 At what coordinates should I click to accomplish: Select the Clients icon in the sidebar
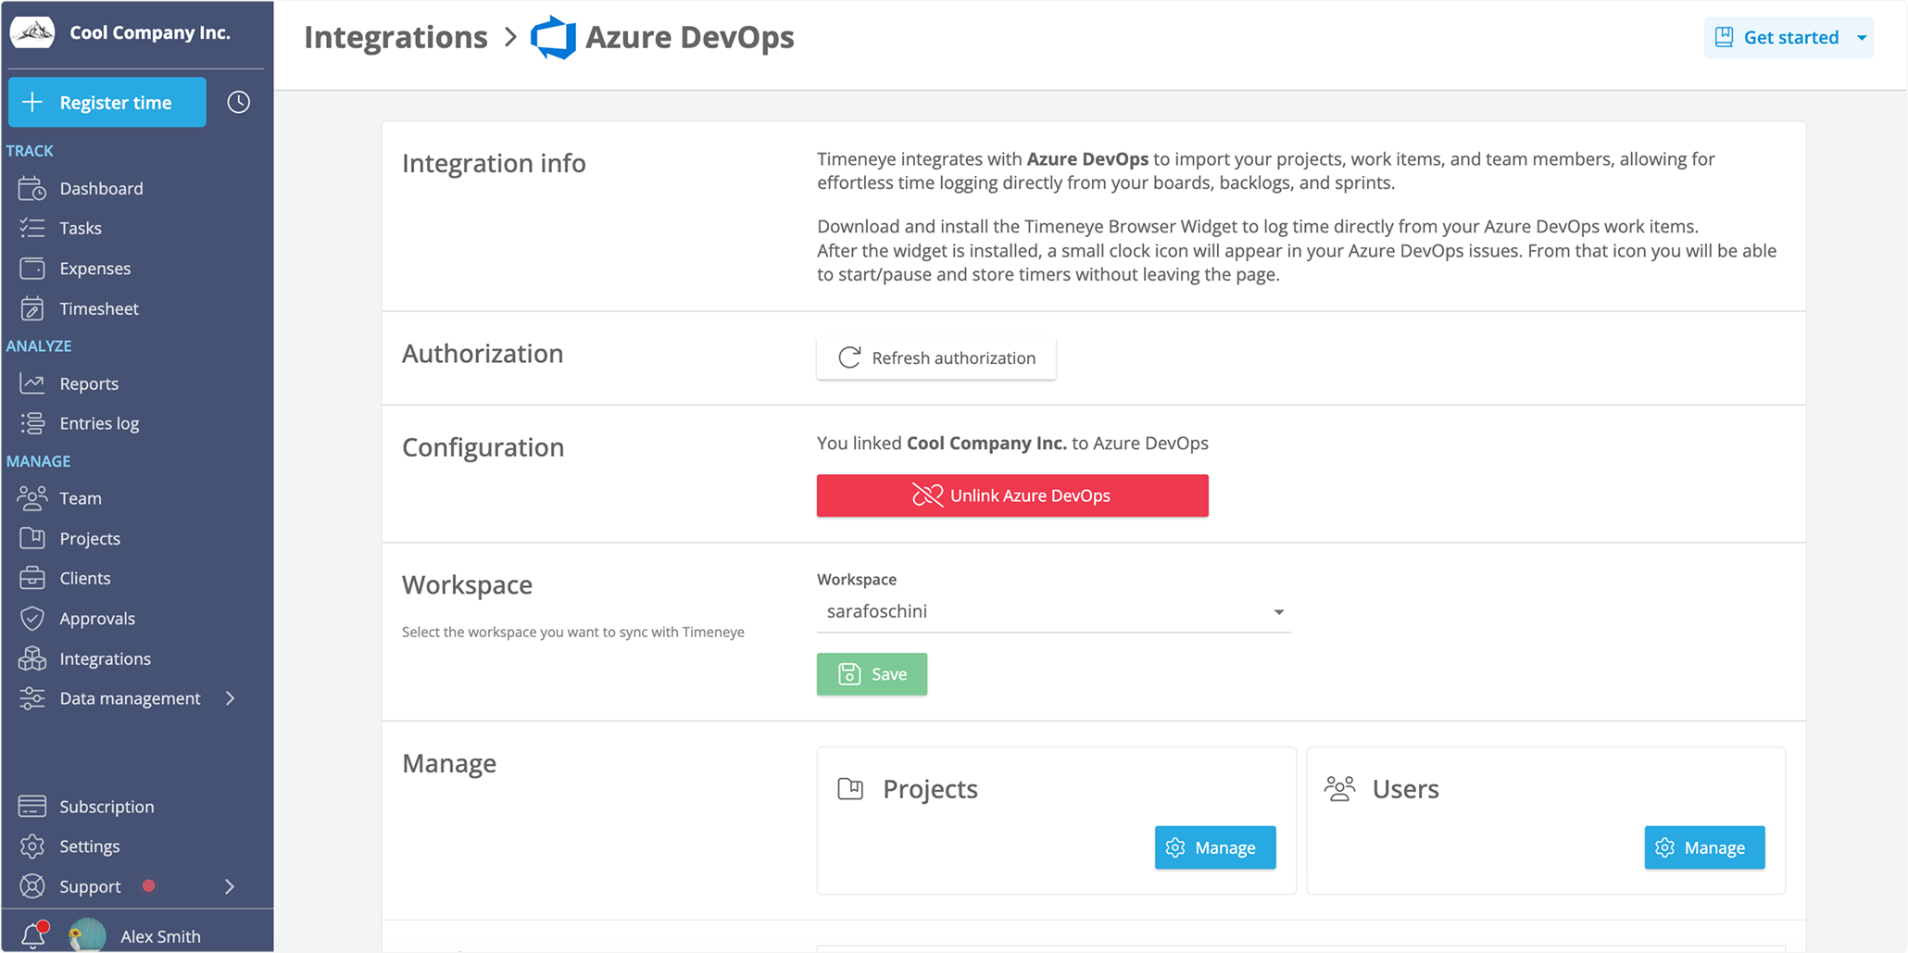(31, 578)
